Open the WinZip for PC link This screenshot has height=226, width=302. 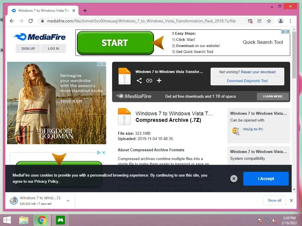coord(253,129)
